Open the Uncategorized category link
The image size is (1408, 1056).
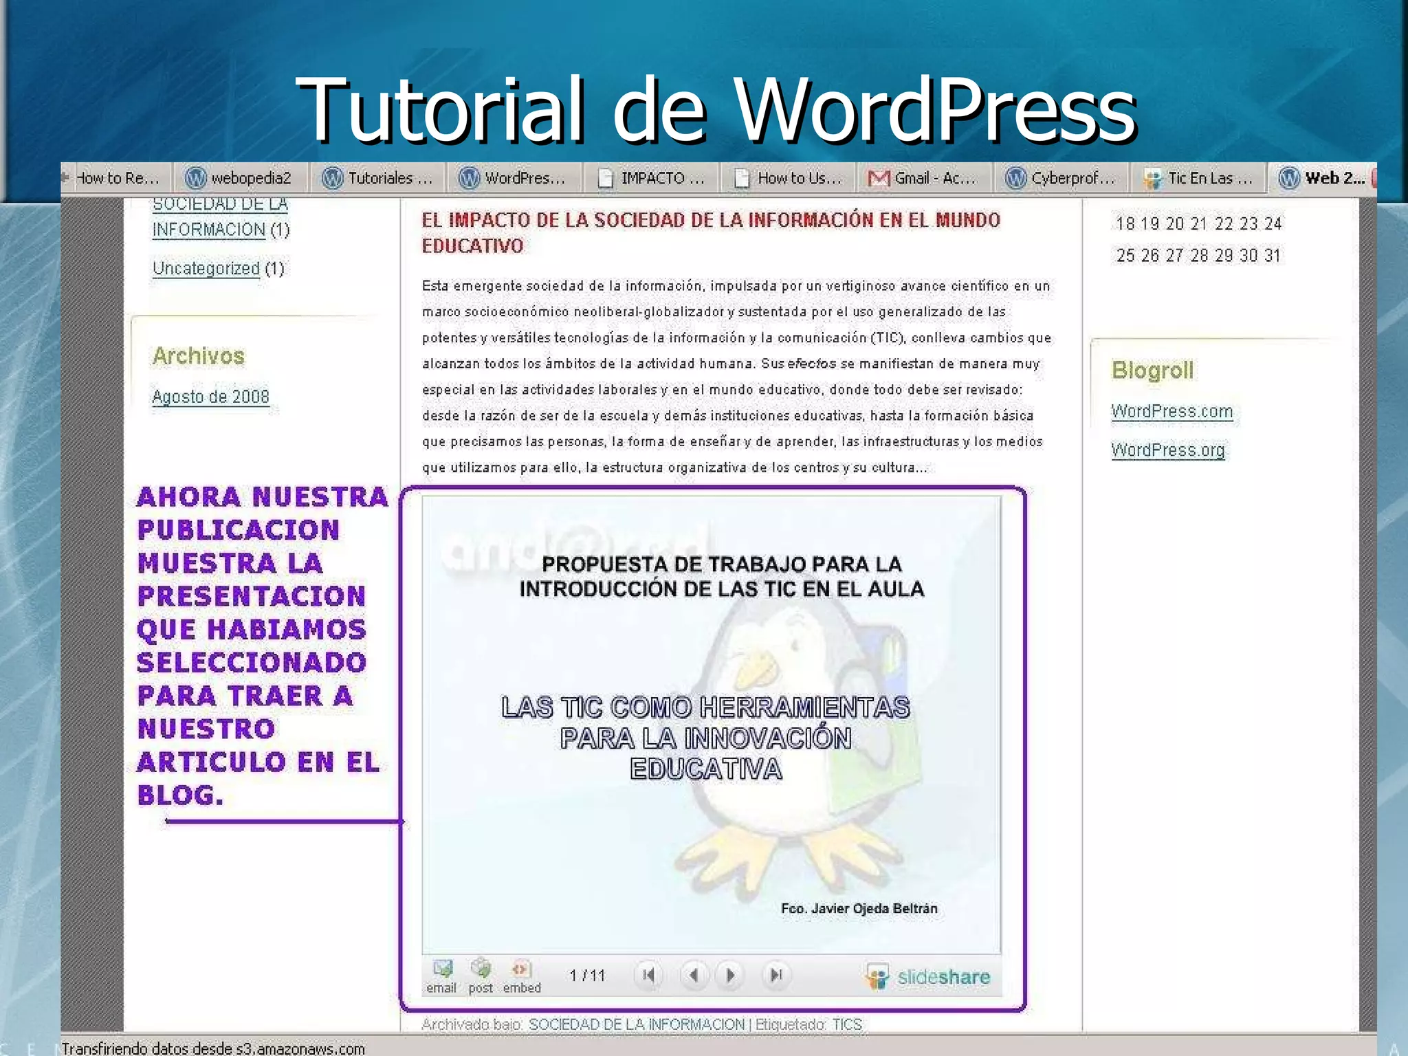point(206,268)
